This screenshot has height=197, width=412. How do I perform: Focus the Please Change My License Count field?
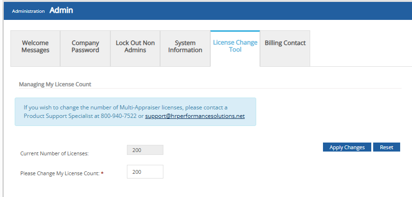145,172
